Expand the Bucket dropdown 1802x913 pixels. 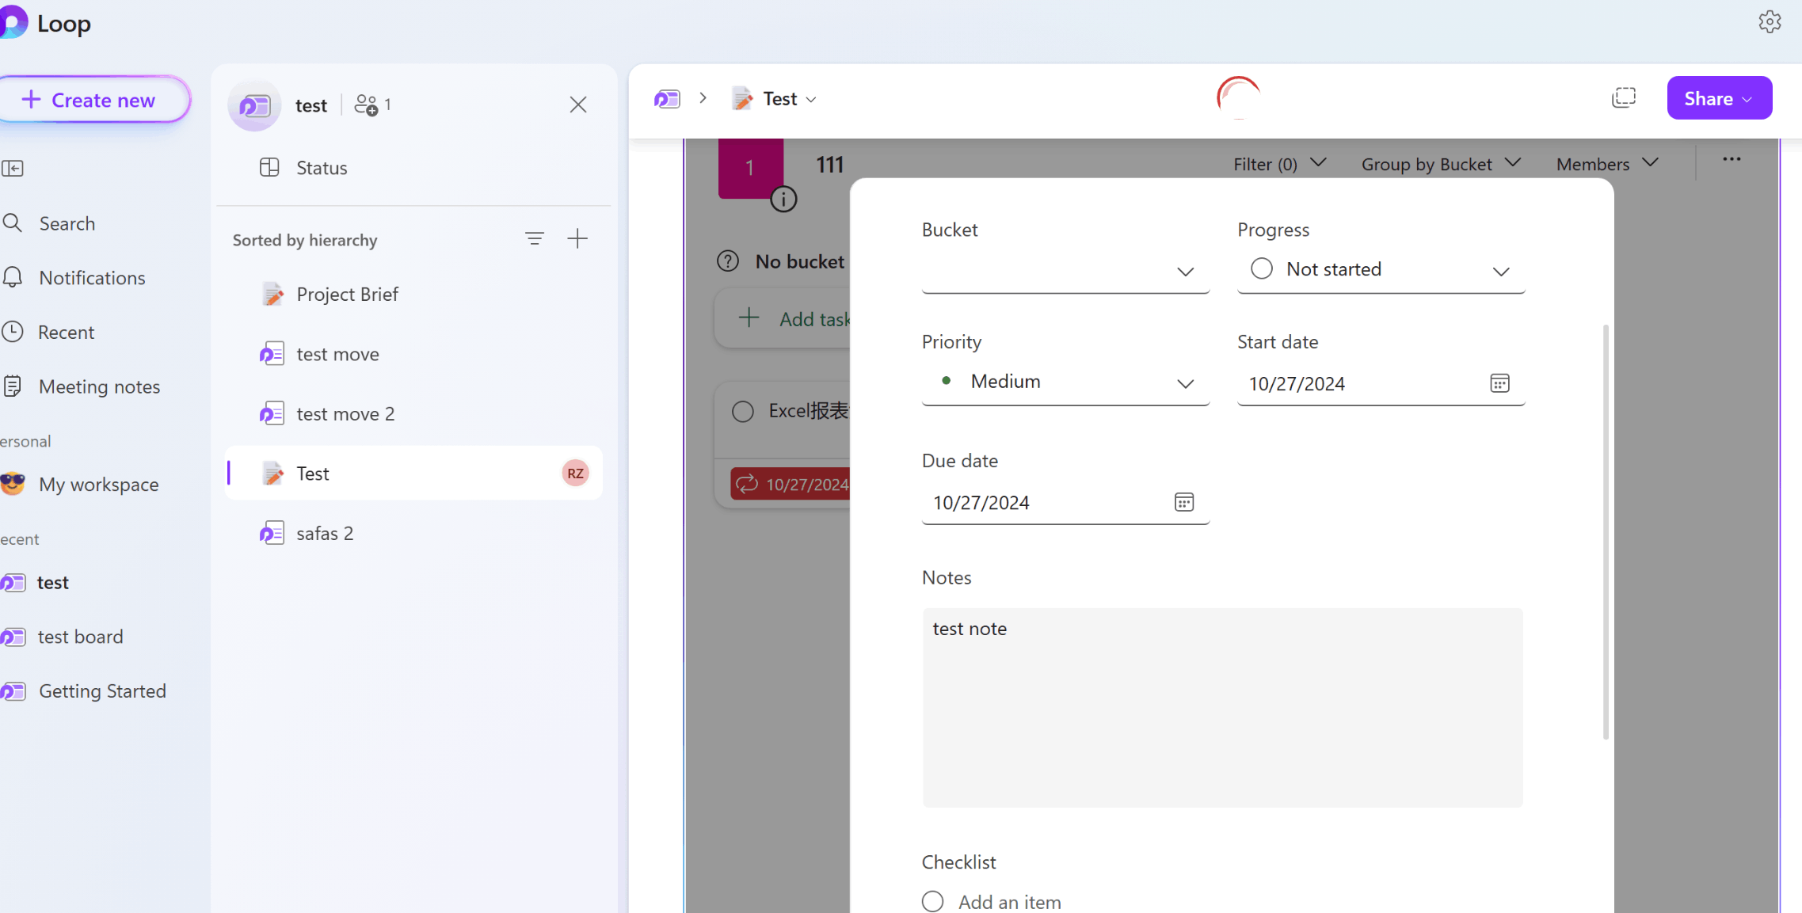[1065, 272]
